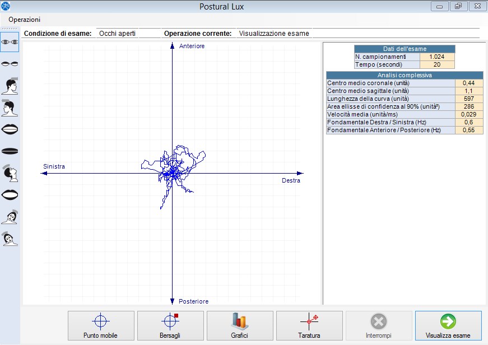Start the Punto mobile mode
This screenshot has height=345, width=488.
coord(101,325)
